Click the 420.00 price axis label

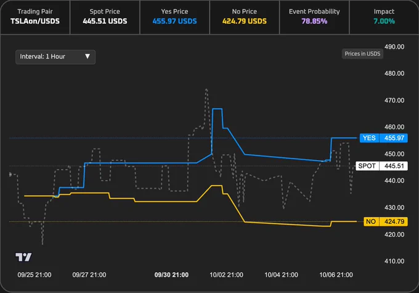pyautogui.click(x=394, y=234)
